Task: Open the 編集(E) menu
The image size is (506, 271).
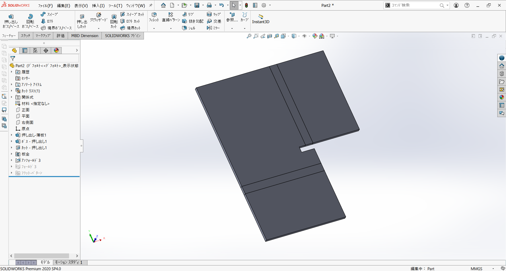Action: 64,6
